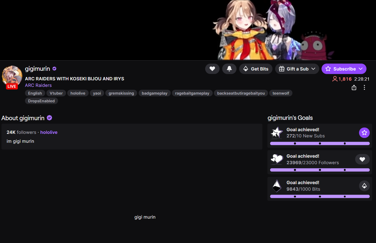376x243 pixels.
Task: Select the Vtuber tag
Action: 56,93
